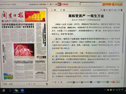
Task: Click the 分享到 label
Action: 69,82
